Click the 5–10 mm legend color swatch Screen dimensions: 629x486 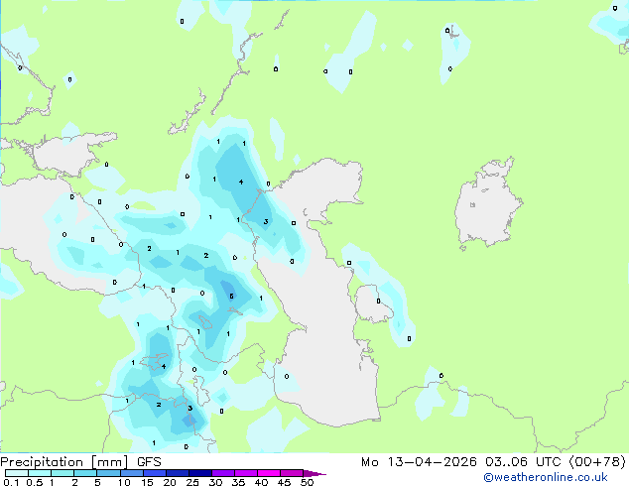click(x=108, y=473)
